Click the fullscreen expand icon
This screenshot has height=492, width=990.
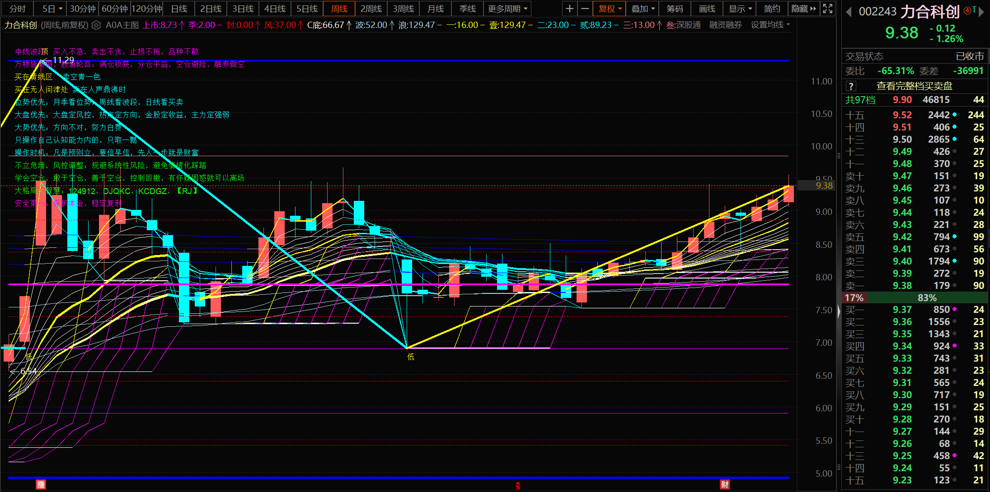(x=827, y=9)
